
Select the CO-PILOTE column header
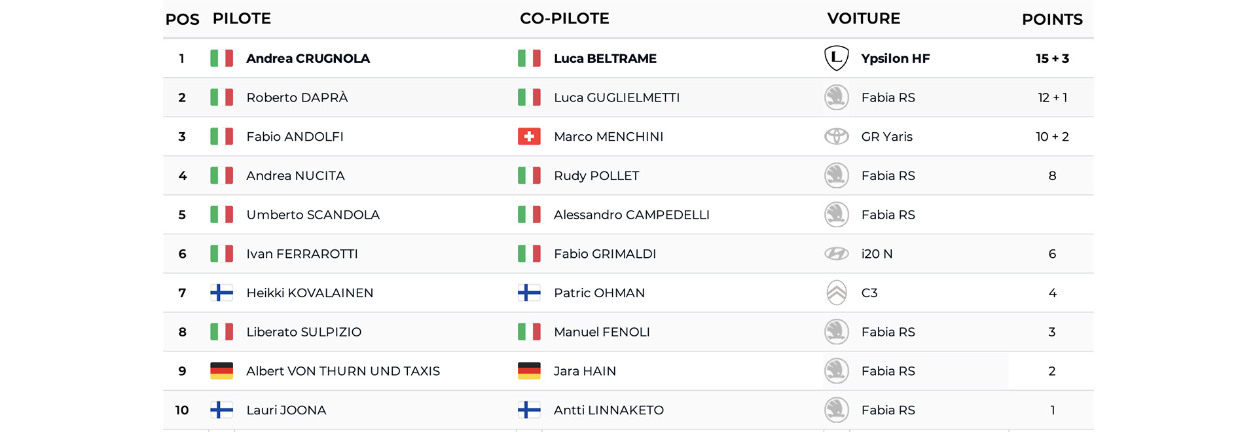(x=564, y=18)
